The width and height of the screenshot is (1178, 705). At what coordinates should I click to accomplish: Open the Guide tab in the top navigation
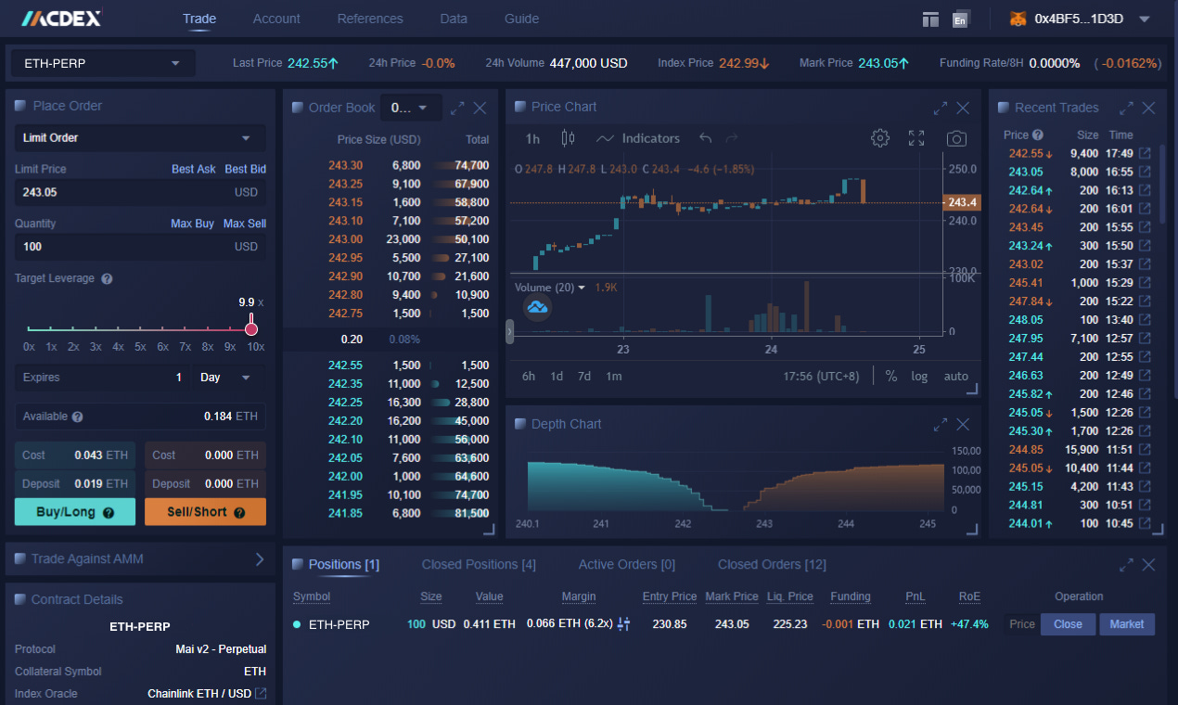coord(521,19)
